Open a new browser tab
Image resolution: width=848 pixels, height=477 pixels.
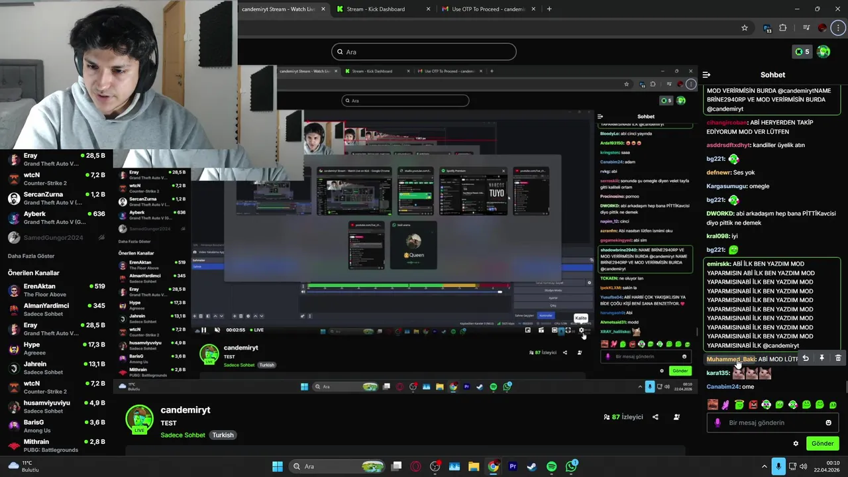549,9
